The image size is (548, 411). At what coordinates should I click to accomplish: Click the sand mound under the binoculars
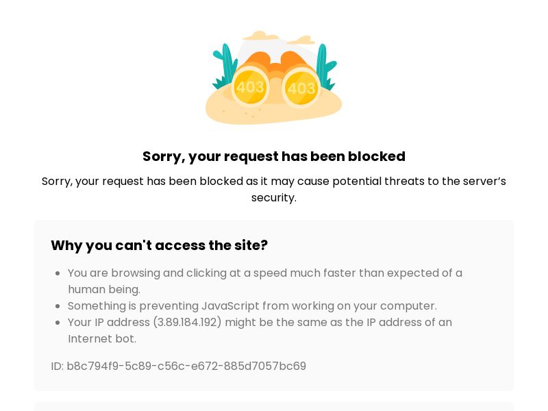[274, 113]
